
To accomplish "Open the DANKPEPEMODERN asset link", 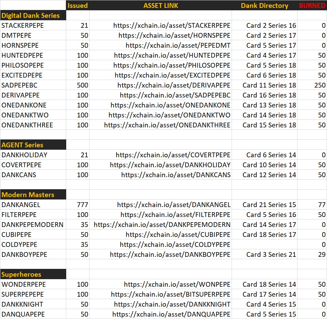I will [x=162, y=225].
